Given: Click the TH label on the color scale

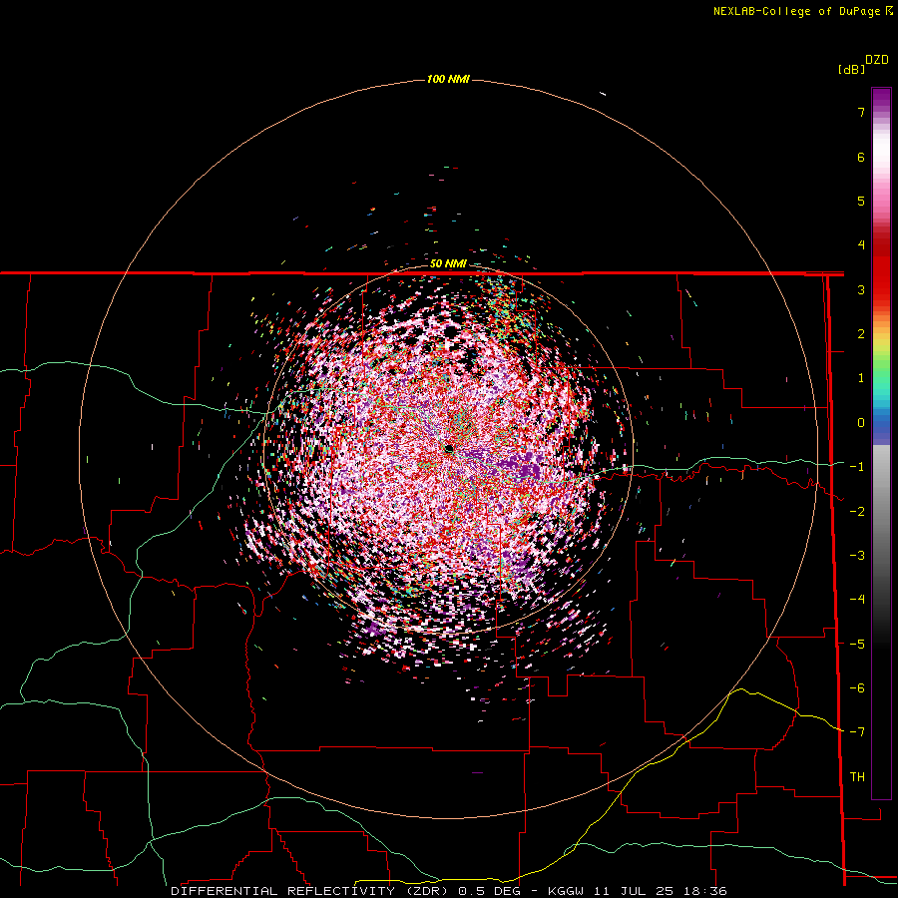Looking at the screenshot, I should pos(857,777).
